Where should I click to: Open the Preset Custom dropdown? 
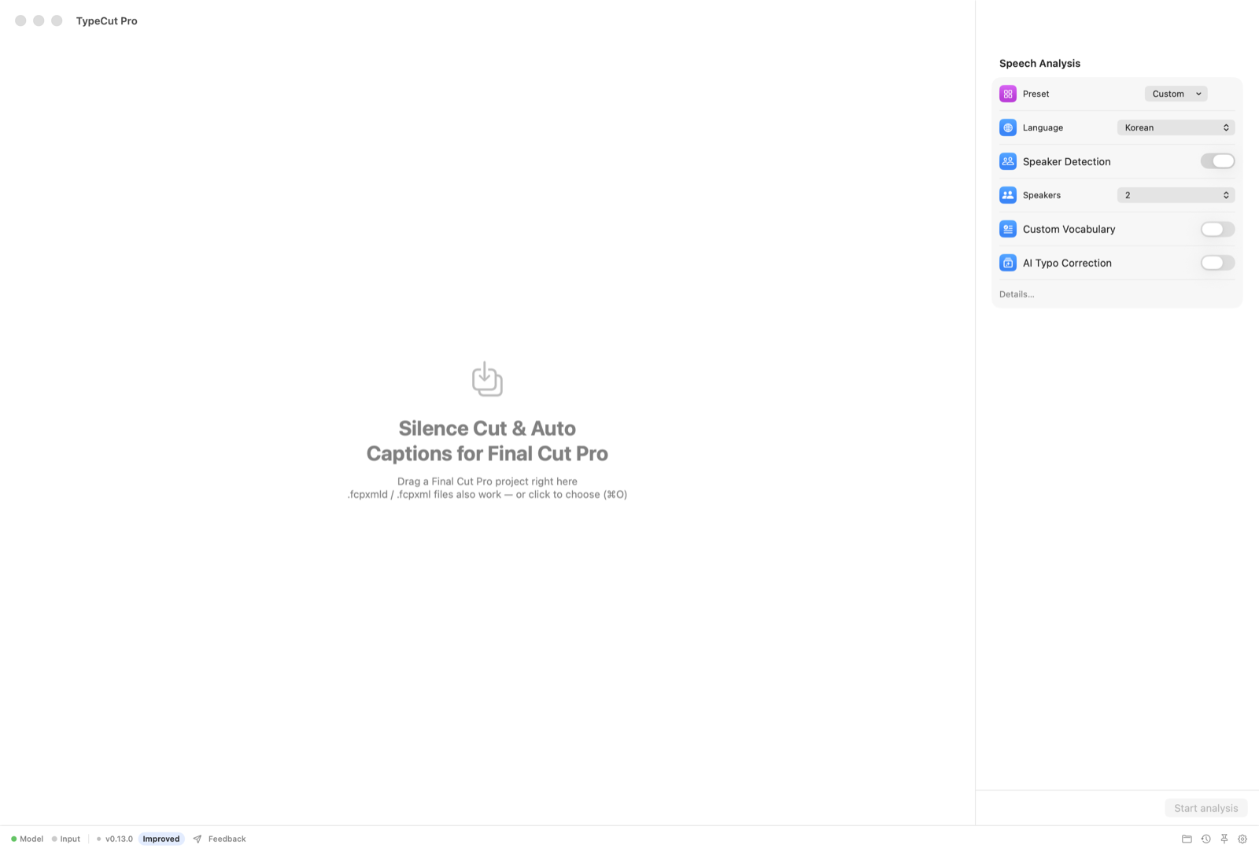[x=1176, y=94]
